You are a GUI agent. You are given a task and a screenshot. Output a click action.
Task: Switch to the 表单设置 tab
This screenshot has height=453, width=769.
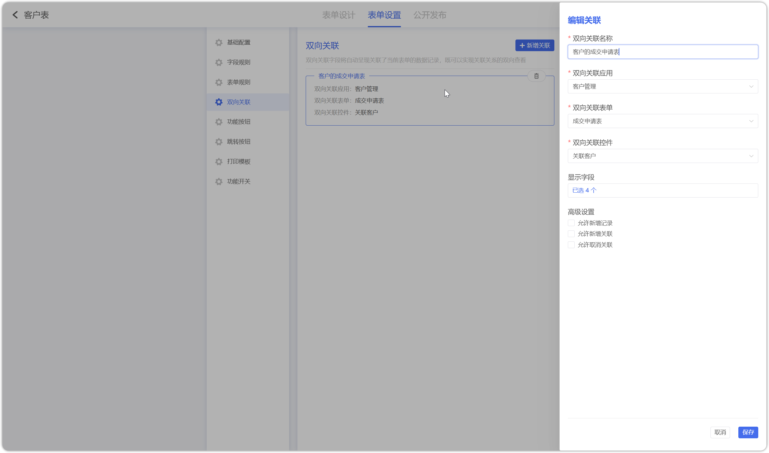[x=384, y=15]
